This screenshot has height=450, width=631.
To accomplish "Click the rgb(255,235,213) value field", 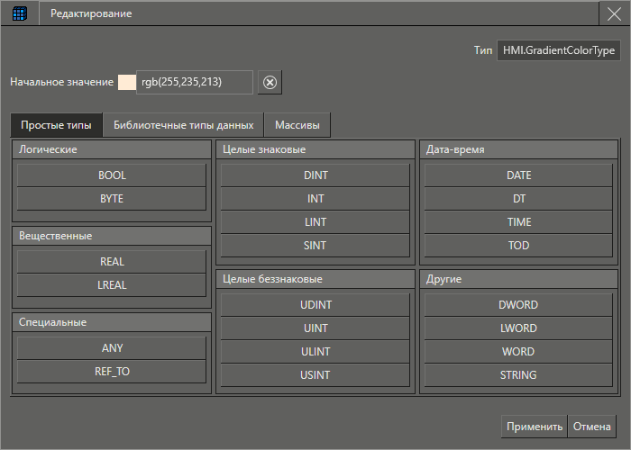I will (194, 83).
